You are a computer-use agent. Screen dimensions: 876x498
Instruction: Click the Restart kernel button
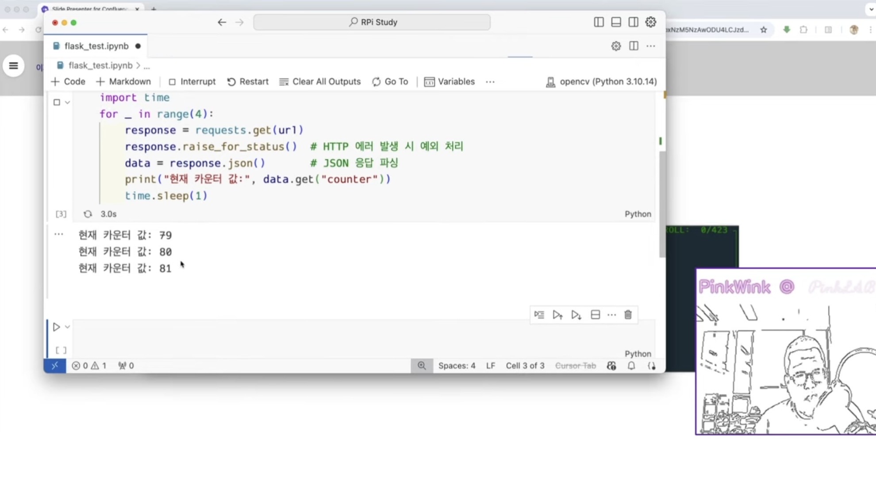(248, 81)
